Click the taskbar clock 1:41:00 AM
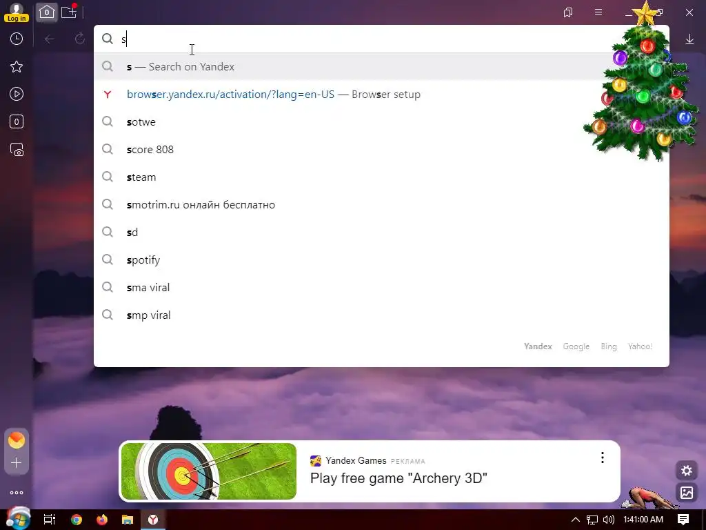 click(643, 520)
